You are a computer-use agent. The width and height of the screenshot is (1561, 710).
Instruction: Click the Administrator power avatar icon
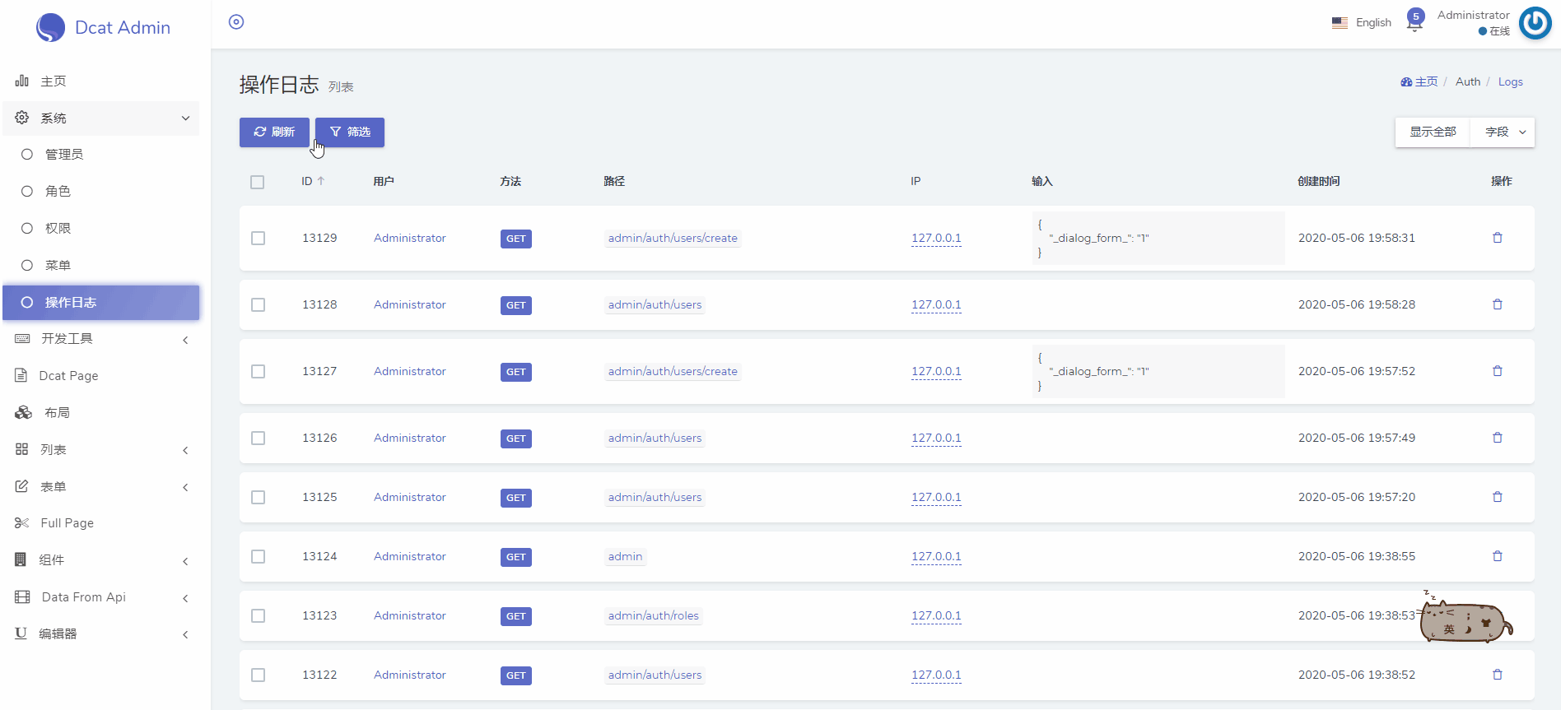click(x=1535, y=23)
